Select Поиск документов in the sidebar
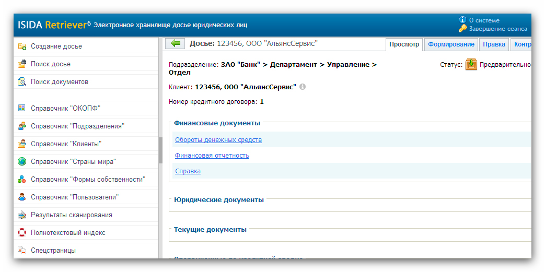Viewport: 545px width, 272px height. pyautogui.click(x=86, y=82)
